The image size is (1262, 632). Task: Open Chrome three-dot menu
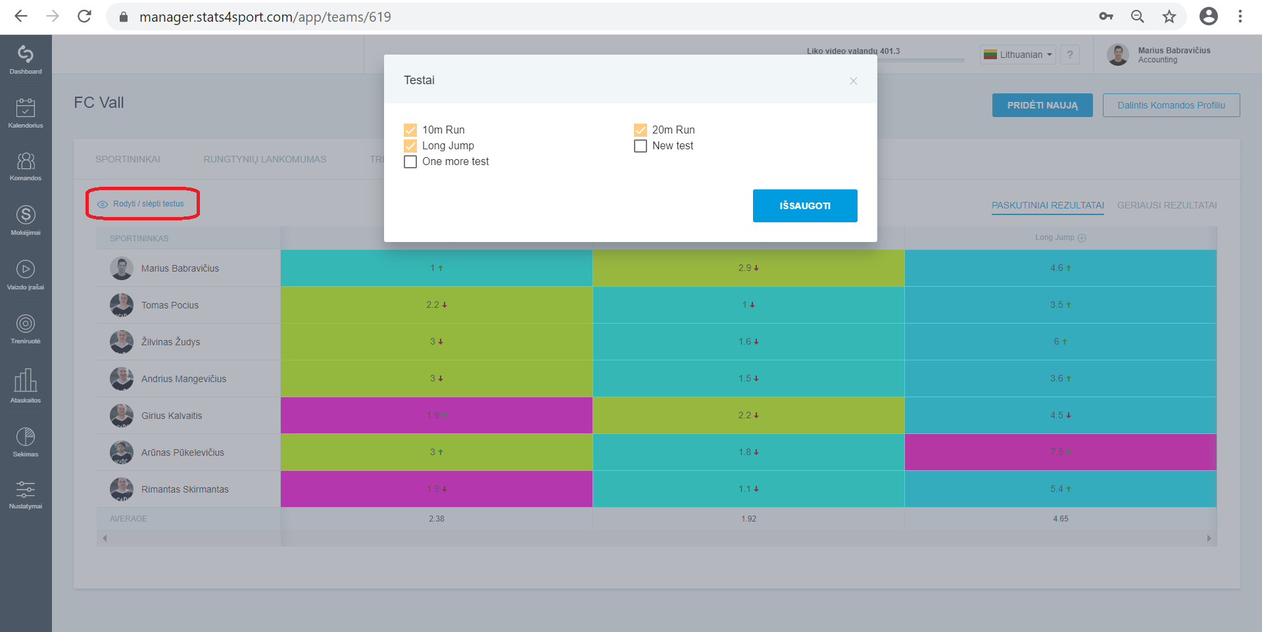pyautogui.click(x=1240, y=16)
